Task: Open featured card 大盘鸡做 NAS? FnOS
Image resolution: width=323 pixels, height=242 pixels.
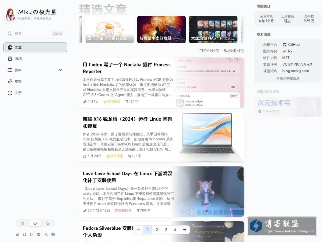Action: click(x=213, y=29)
